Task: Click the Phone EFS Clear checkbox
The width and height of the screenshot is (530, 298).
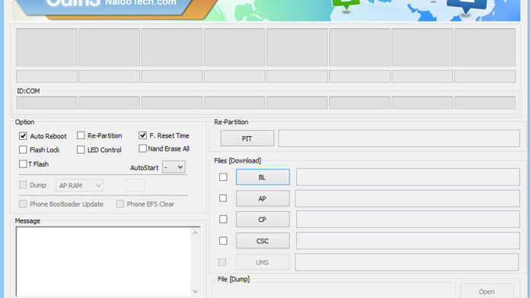Action: coord(120,204)
